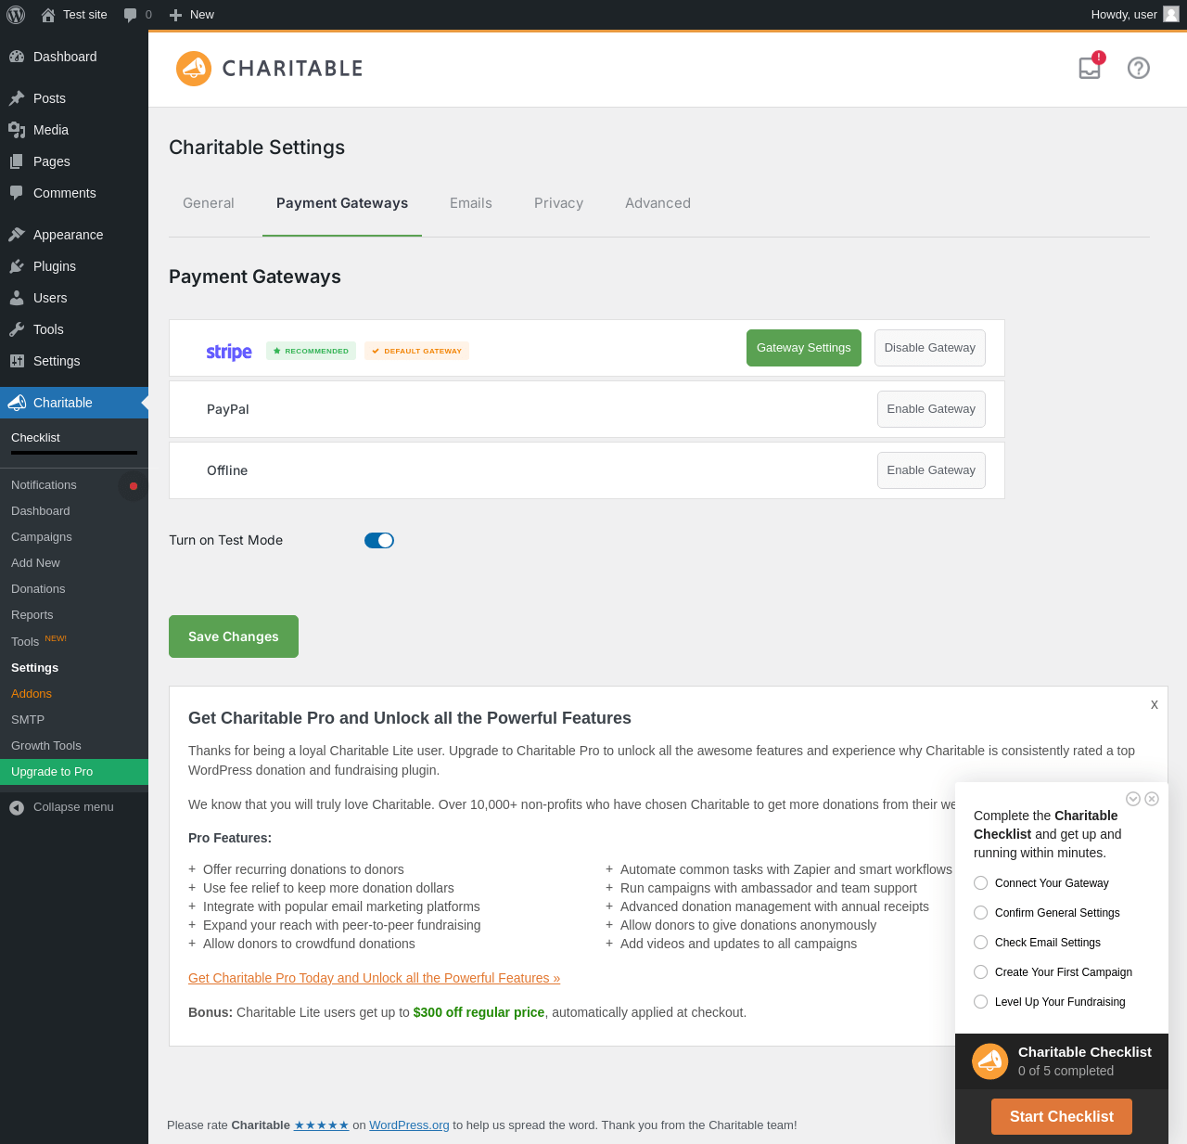The height and width of the screenshot is (1144, 1187).
Task: Click Upgrade to Pro menu item
Action: tap(74, 772)
